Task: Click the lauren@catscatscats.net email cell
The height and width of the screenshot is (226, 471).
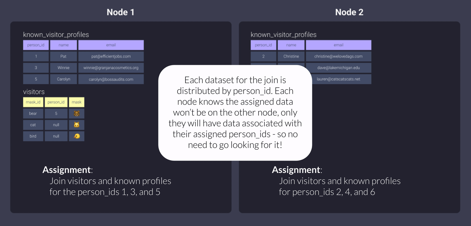Action: coord(338,79)
